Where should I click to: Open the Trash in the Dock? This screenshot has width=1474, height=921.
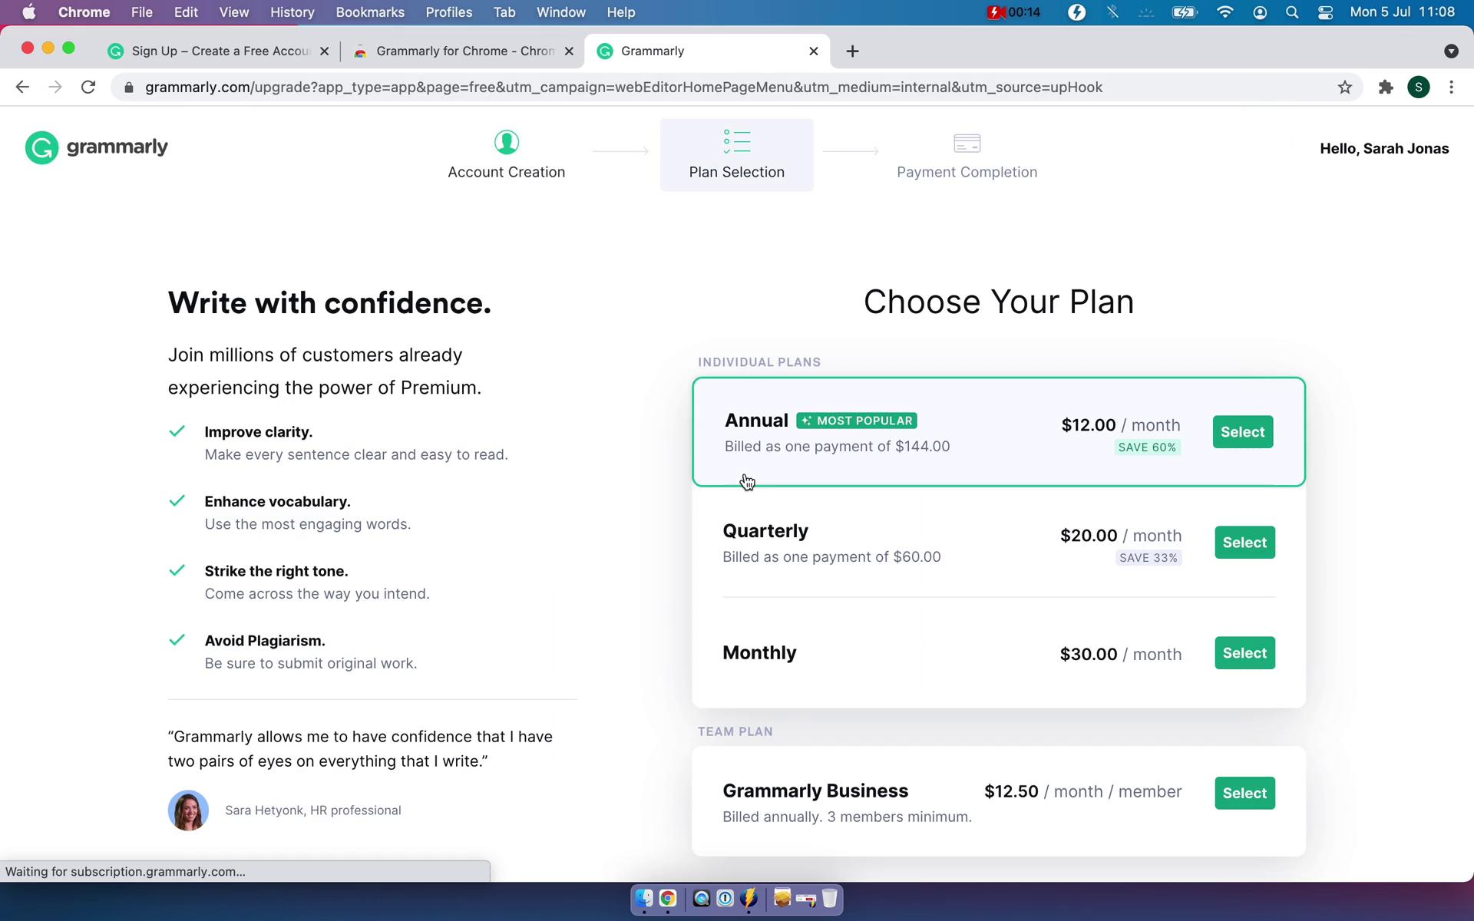[830, 898]
